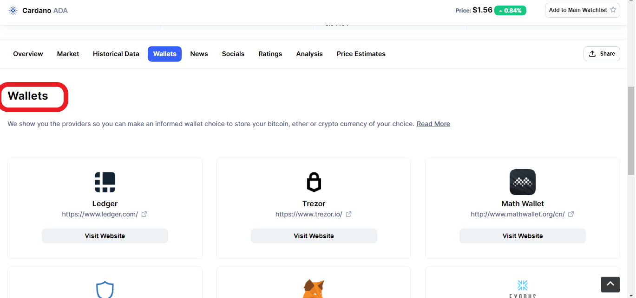Open the Overview tab
The height and width of the screenshot is (298, 636).
(28, 54)
